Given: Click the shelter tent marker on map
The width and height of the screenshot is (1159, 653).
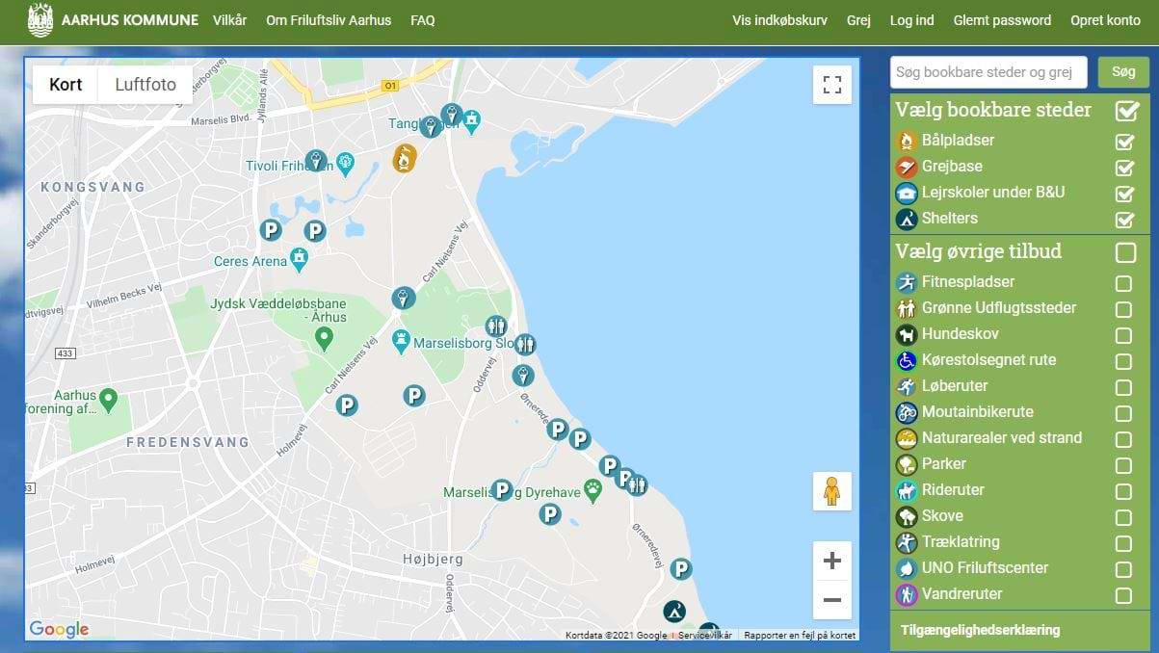Looking at the screenshot, I should tap(674, 611).
